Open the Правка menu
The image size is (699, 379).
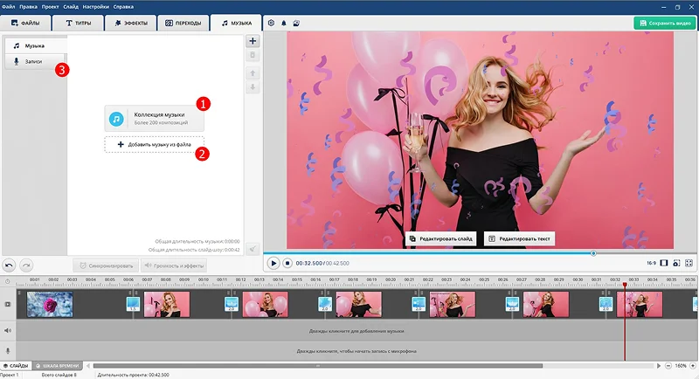(x=28, y=7)
